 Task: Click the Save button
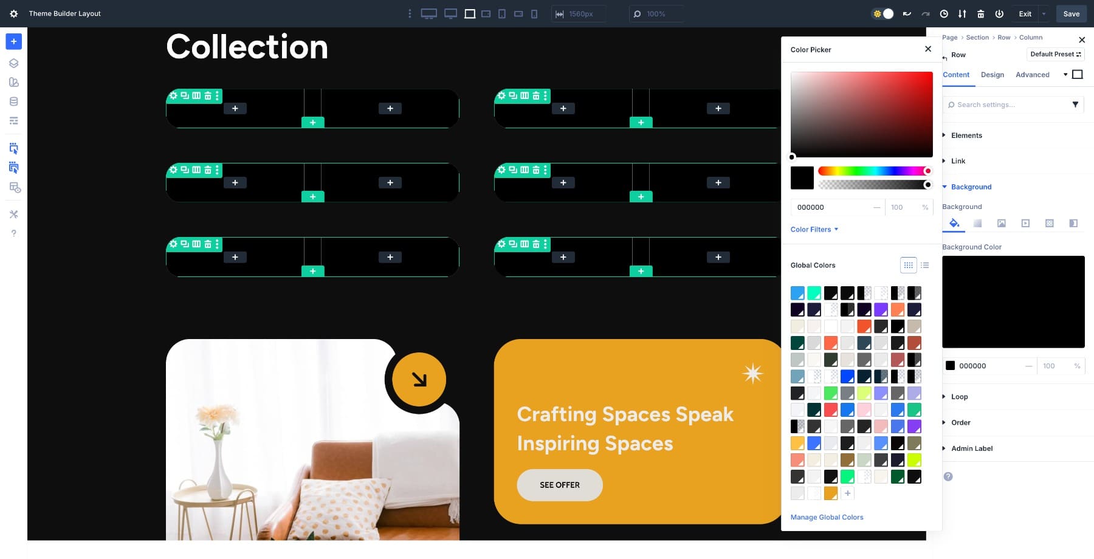click(x=1071, y=14)
